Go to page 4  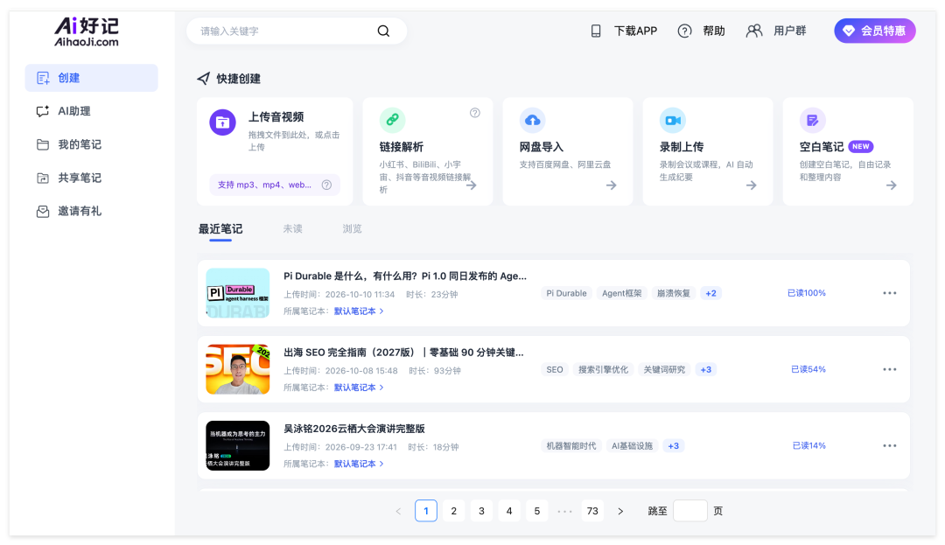pyautogui.click(x=509, y=511)
